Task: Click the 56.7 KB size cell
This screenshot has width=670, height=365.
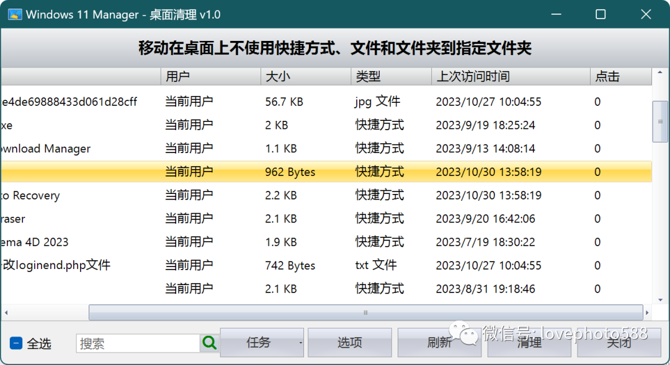Action: pos(284,102)
